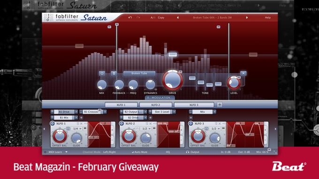319x179 pixels.
Task: Remove the Slot 3 Level modulation slot
Action: click(174, 112)
